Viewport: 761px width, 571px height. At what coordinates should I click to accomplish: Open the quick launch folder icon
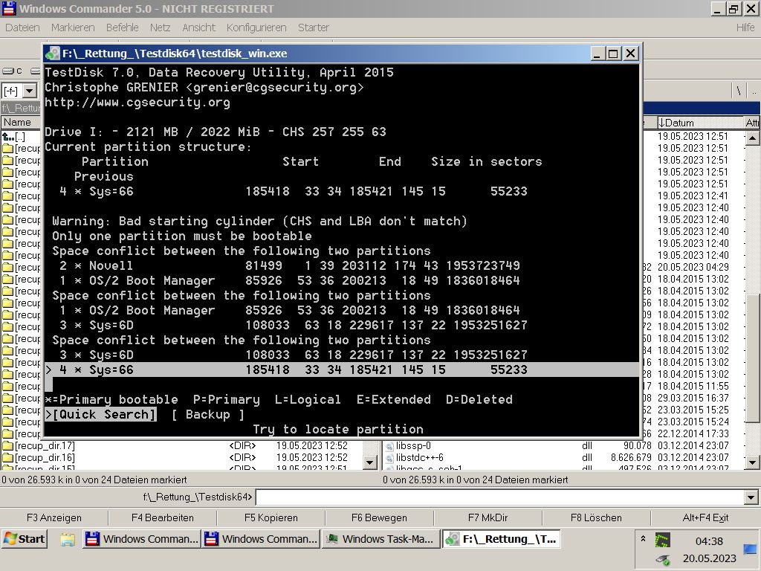pyautogui.click(x=68, y=539)
